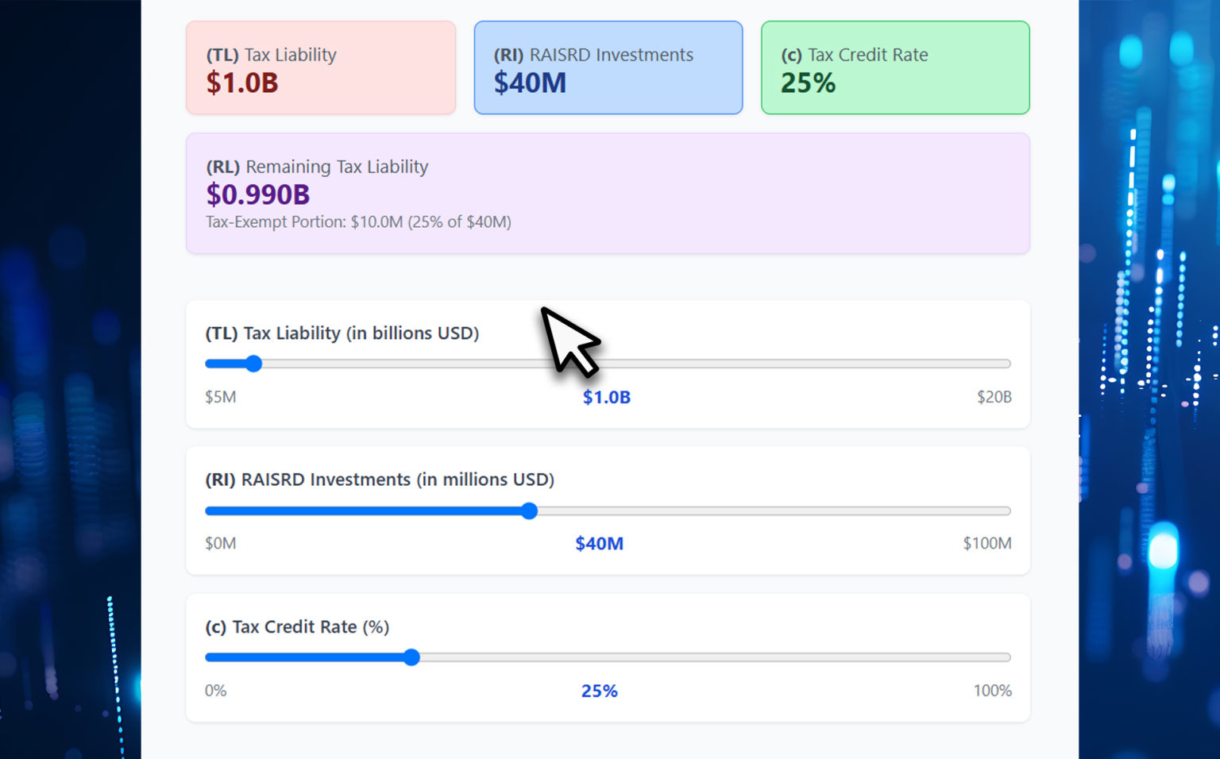The width and height of the screenshot is (1220, 759).
Task: Click the $0M minimum label
Action: click(221, 544)
